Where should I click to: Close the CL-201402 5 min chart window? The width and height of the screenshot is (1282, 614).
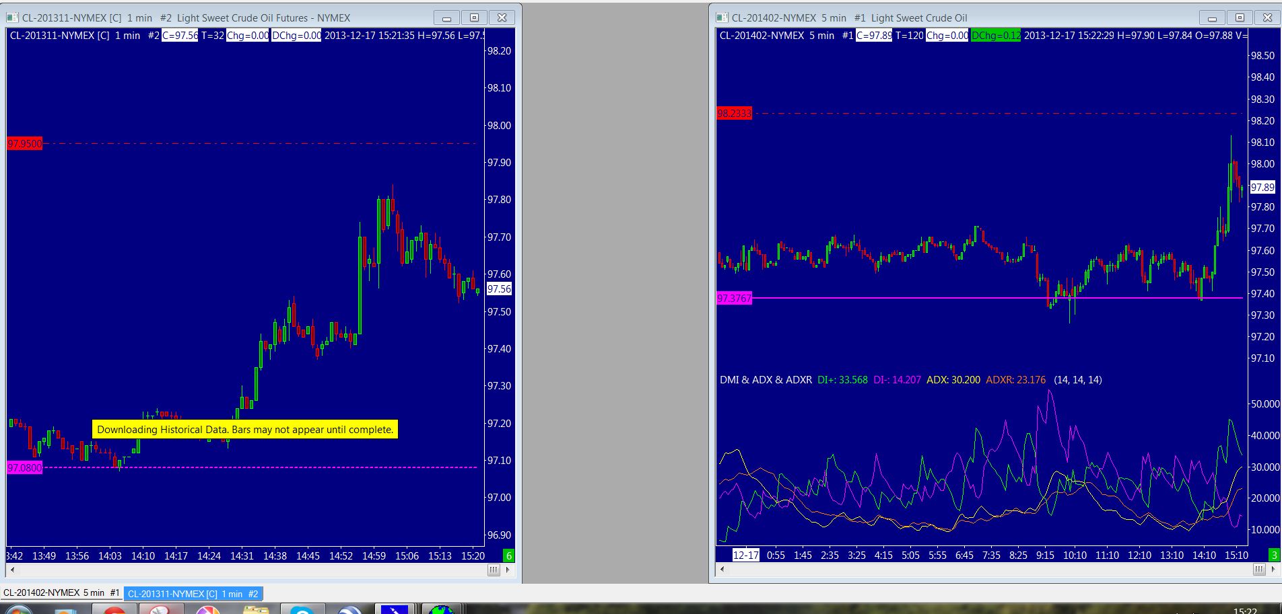1267,18
